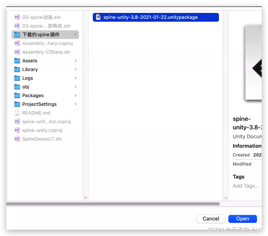The image size is (268, 236).
Task: Click the obj folder icon
Action: tap(17, 87)
